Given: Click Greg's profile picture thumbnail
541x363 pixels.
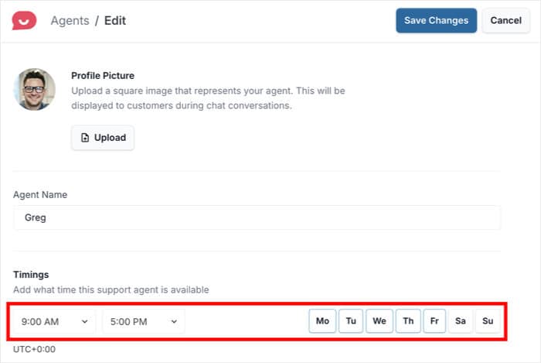Looking at the screenshot, I should (x=35, y=90).
